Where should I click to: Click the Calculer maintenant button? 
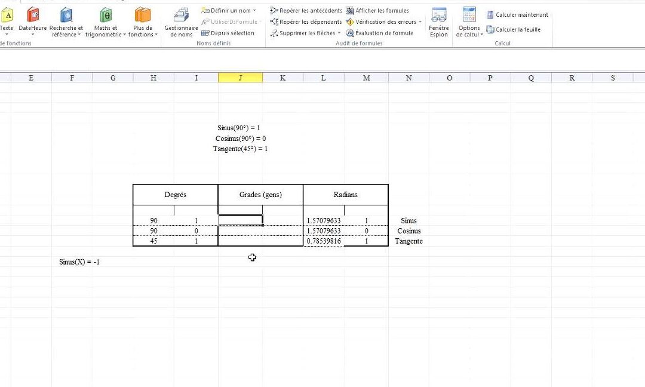pos(518,14)
